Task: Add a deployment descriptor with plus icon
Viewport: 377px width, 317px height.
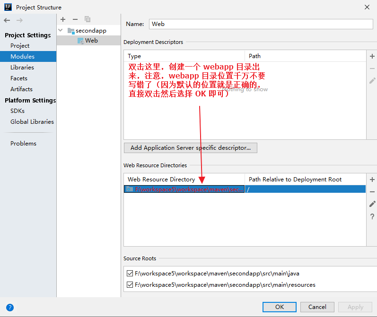Action: [x=372, y=56]
